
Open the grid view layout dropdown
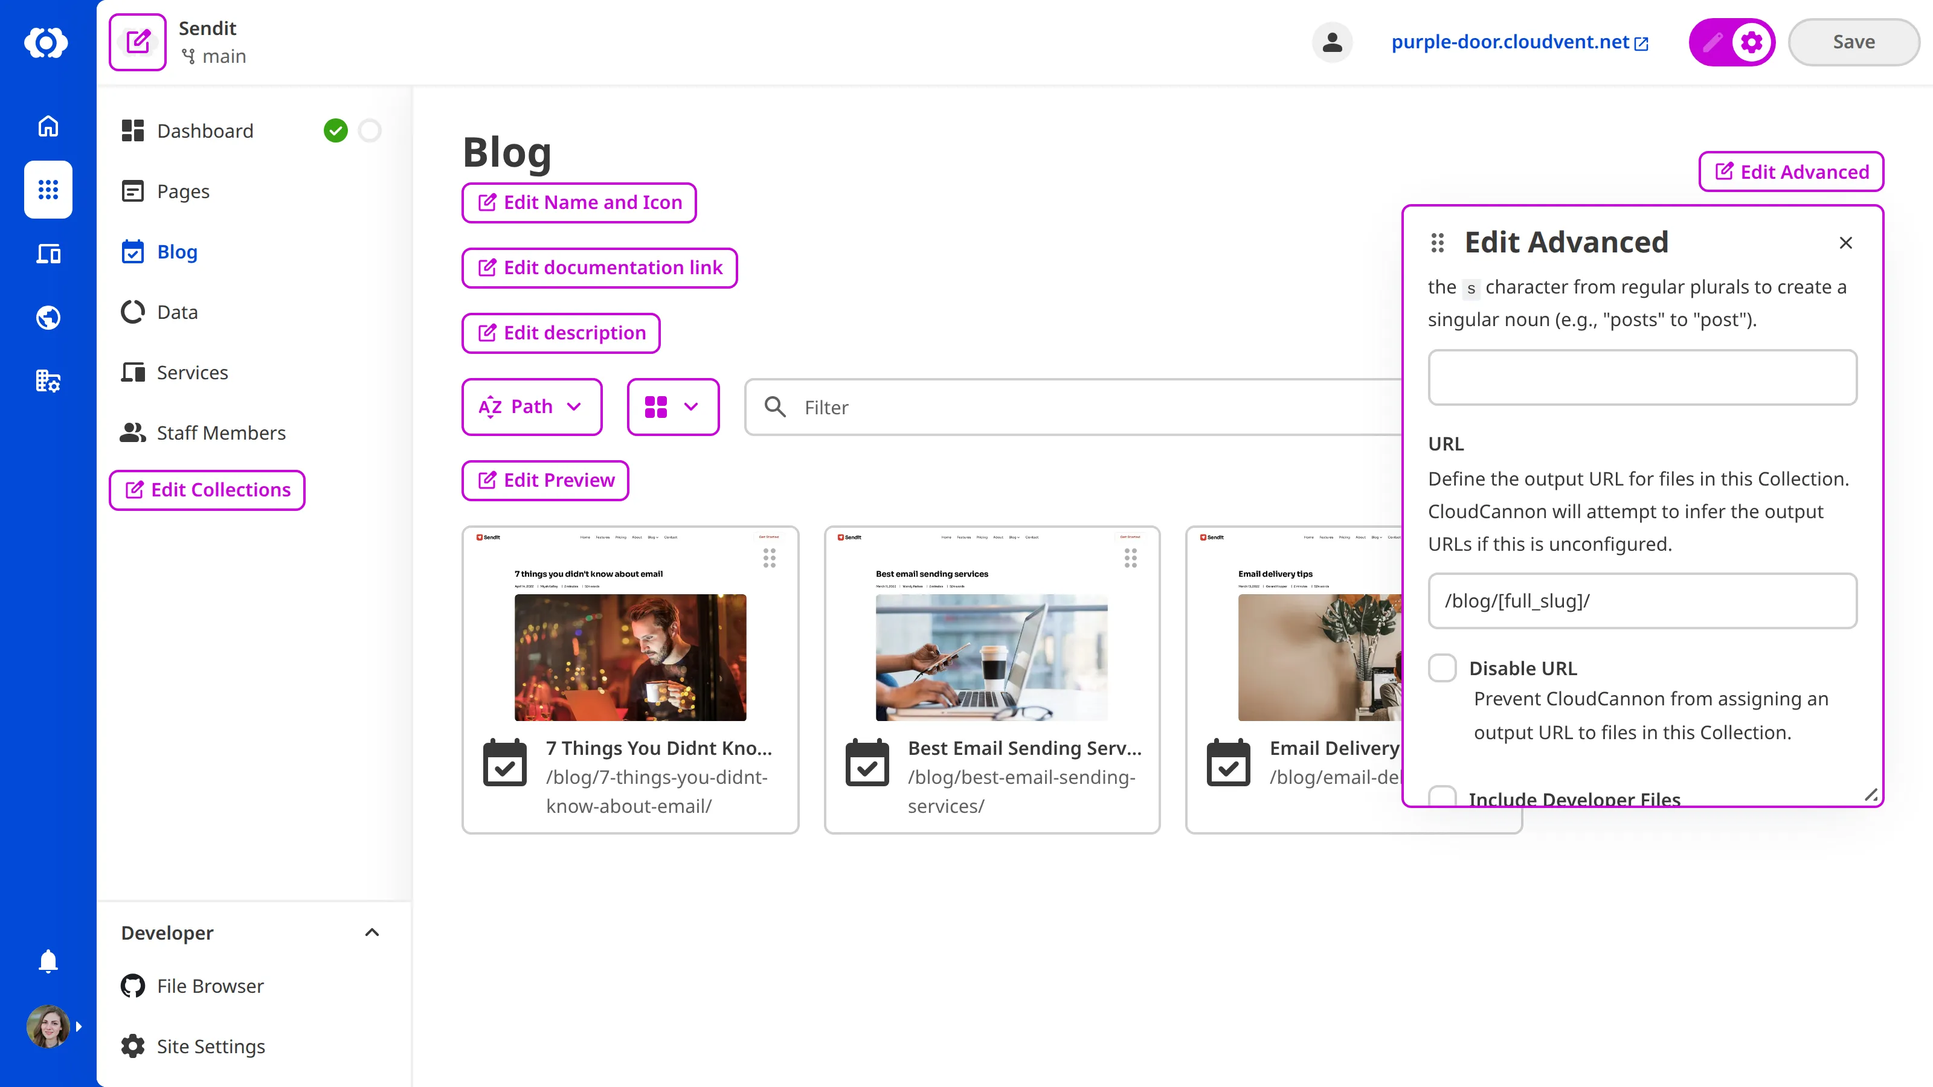pos(672,406)
